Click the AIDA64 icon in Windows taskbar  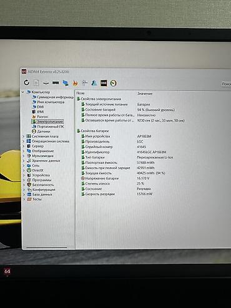7,271
